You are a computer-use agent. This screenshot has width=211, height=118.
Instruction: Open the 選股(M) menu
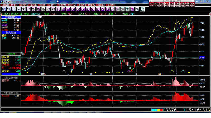(72, 5)
